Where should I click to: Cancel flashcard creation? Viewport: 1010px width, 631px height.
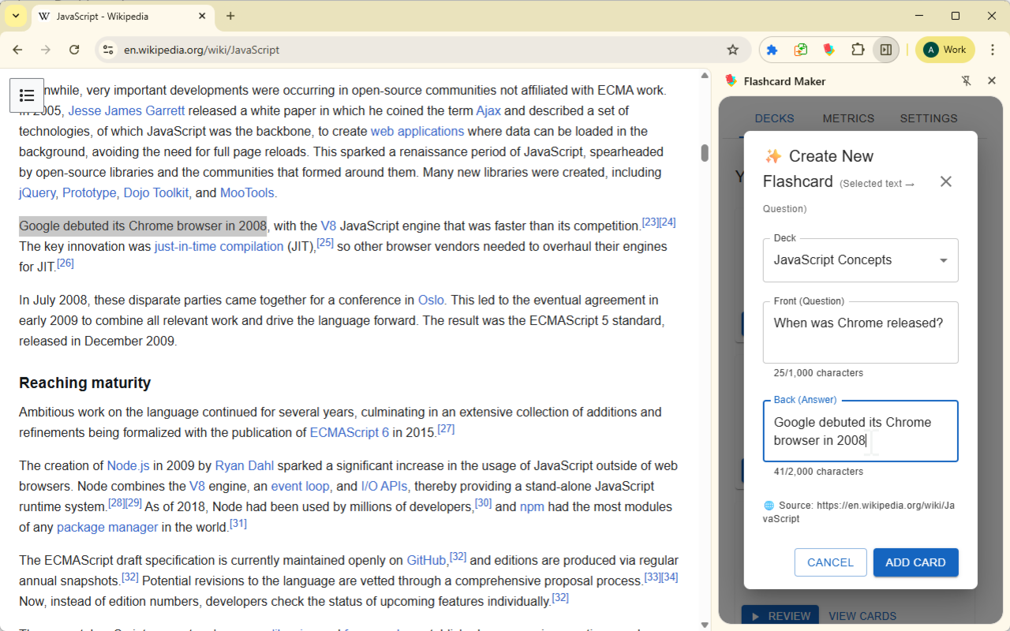pos(830,562)
